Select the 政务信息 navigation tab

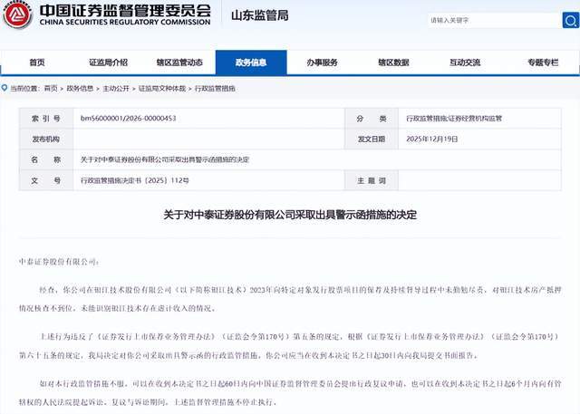251,63
